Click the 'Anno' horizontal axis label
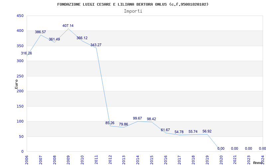The width and height of the screenshot is (266, 166). [x=258, y=163]
